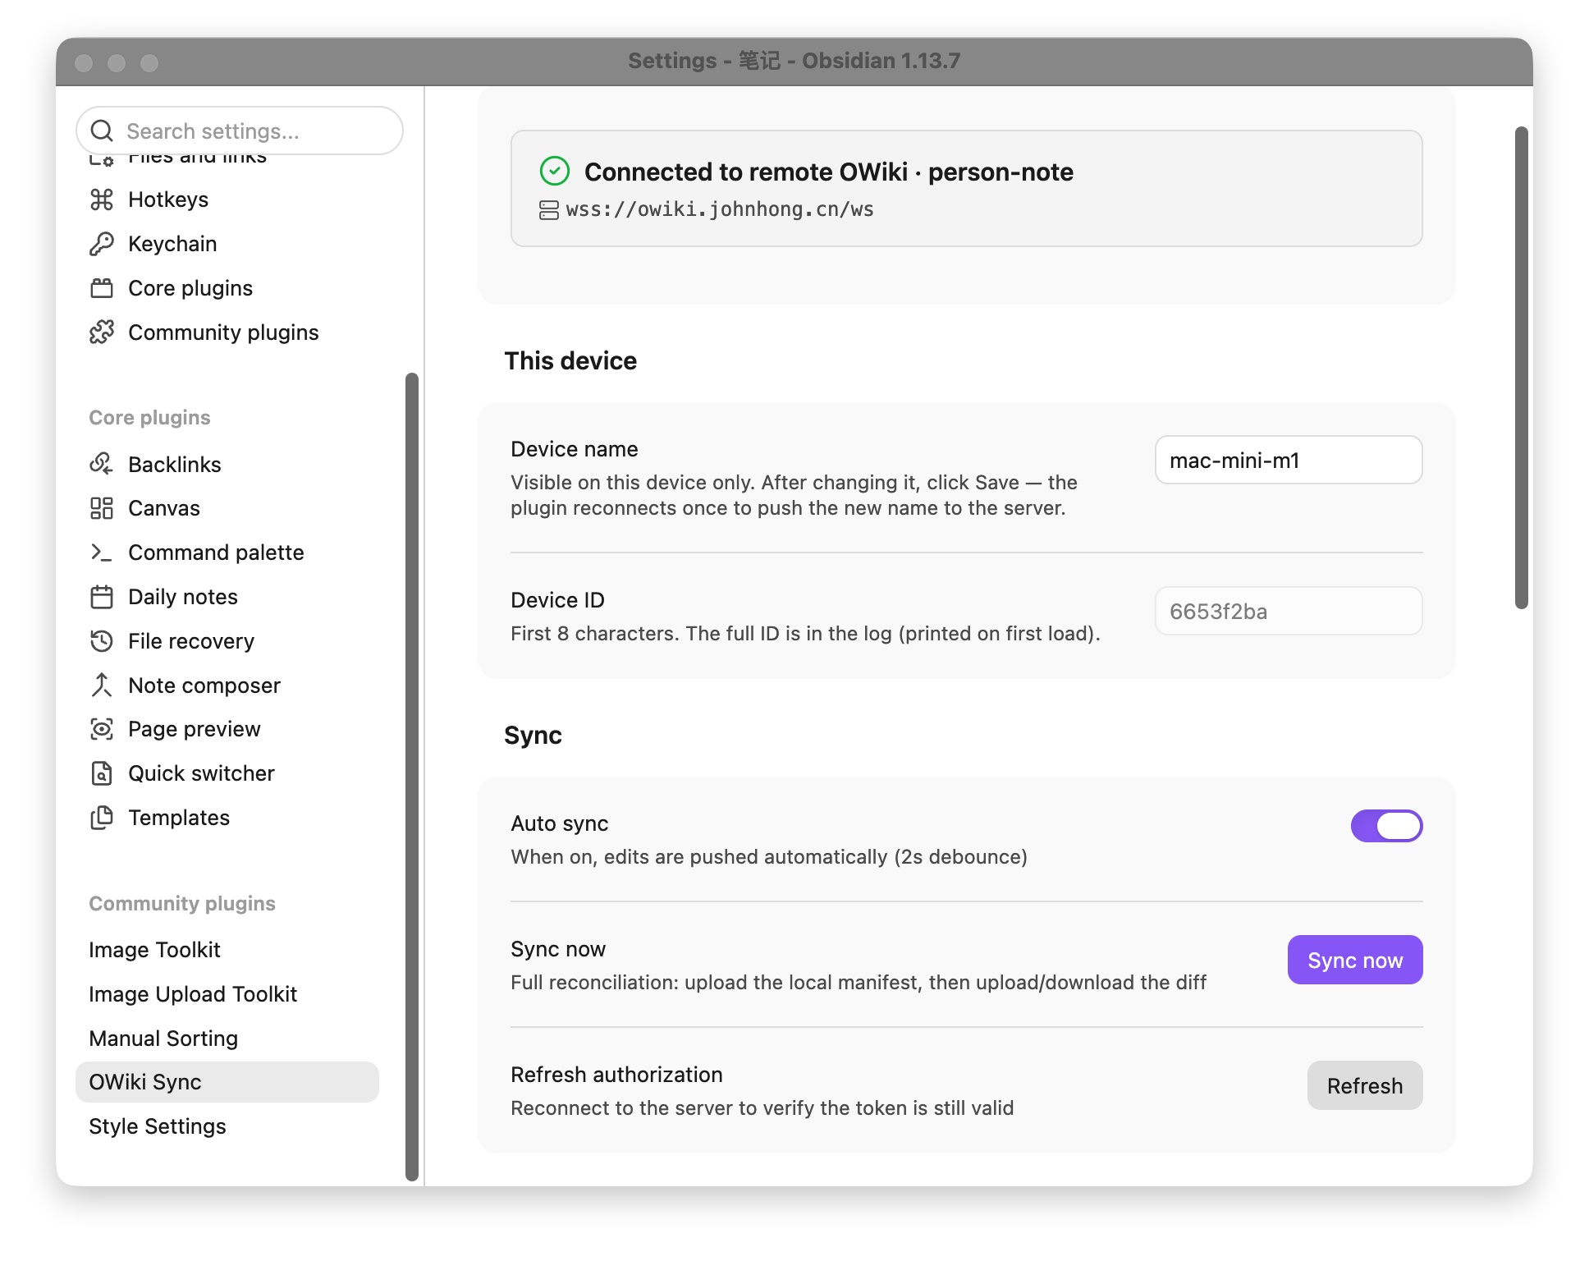Click the Core plugins section heading in sidebar

click(x=149, y=418)
